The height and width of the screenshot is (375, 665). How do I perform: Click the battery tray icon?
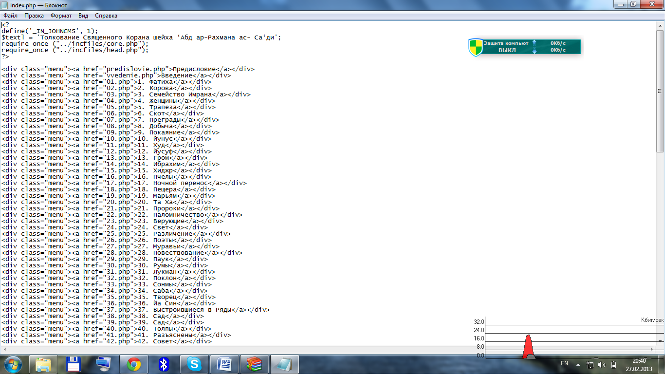click(x=613, y=364)
